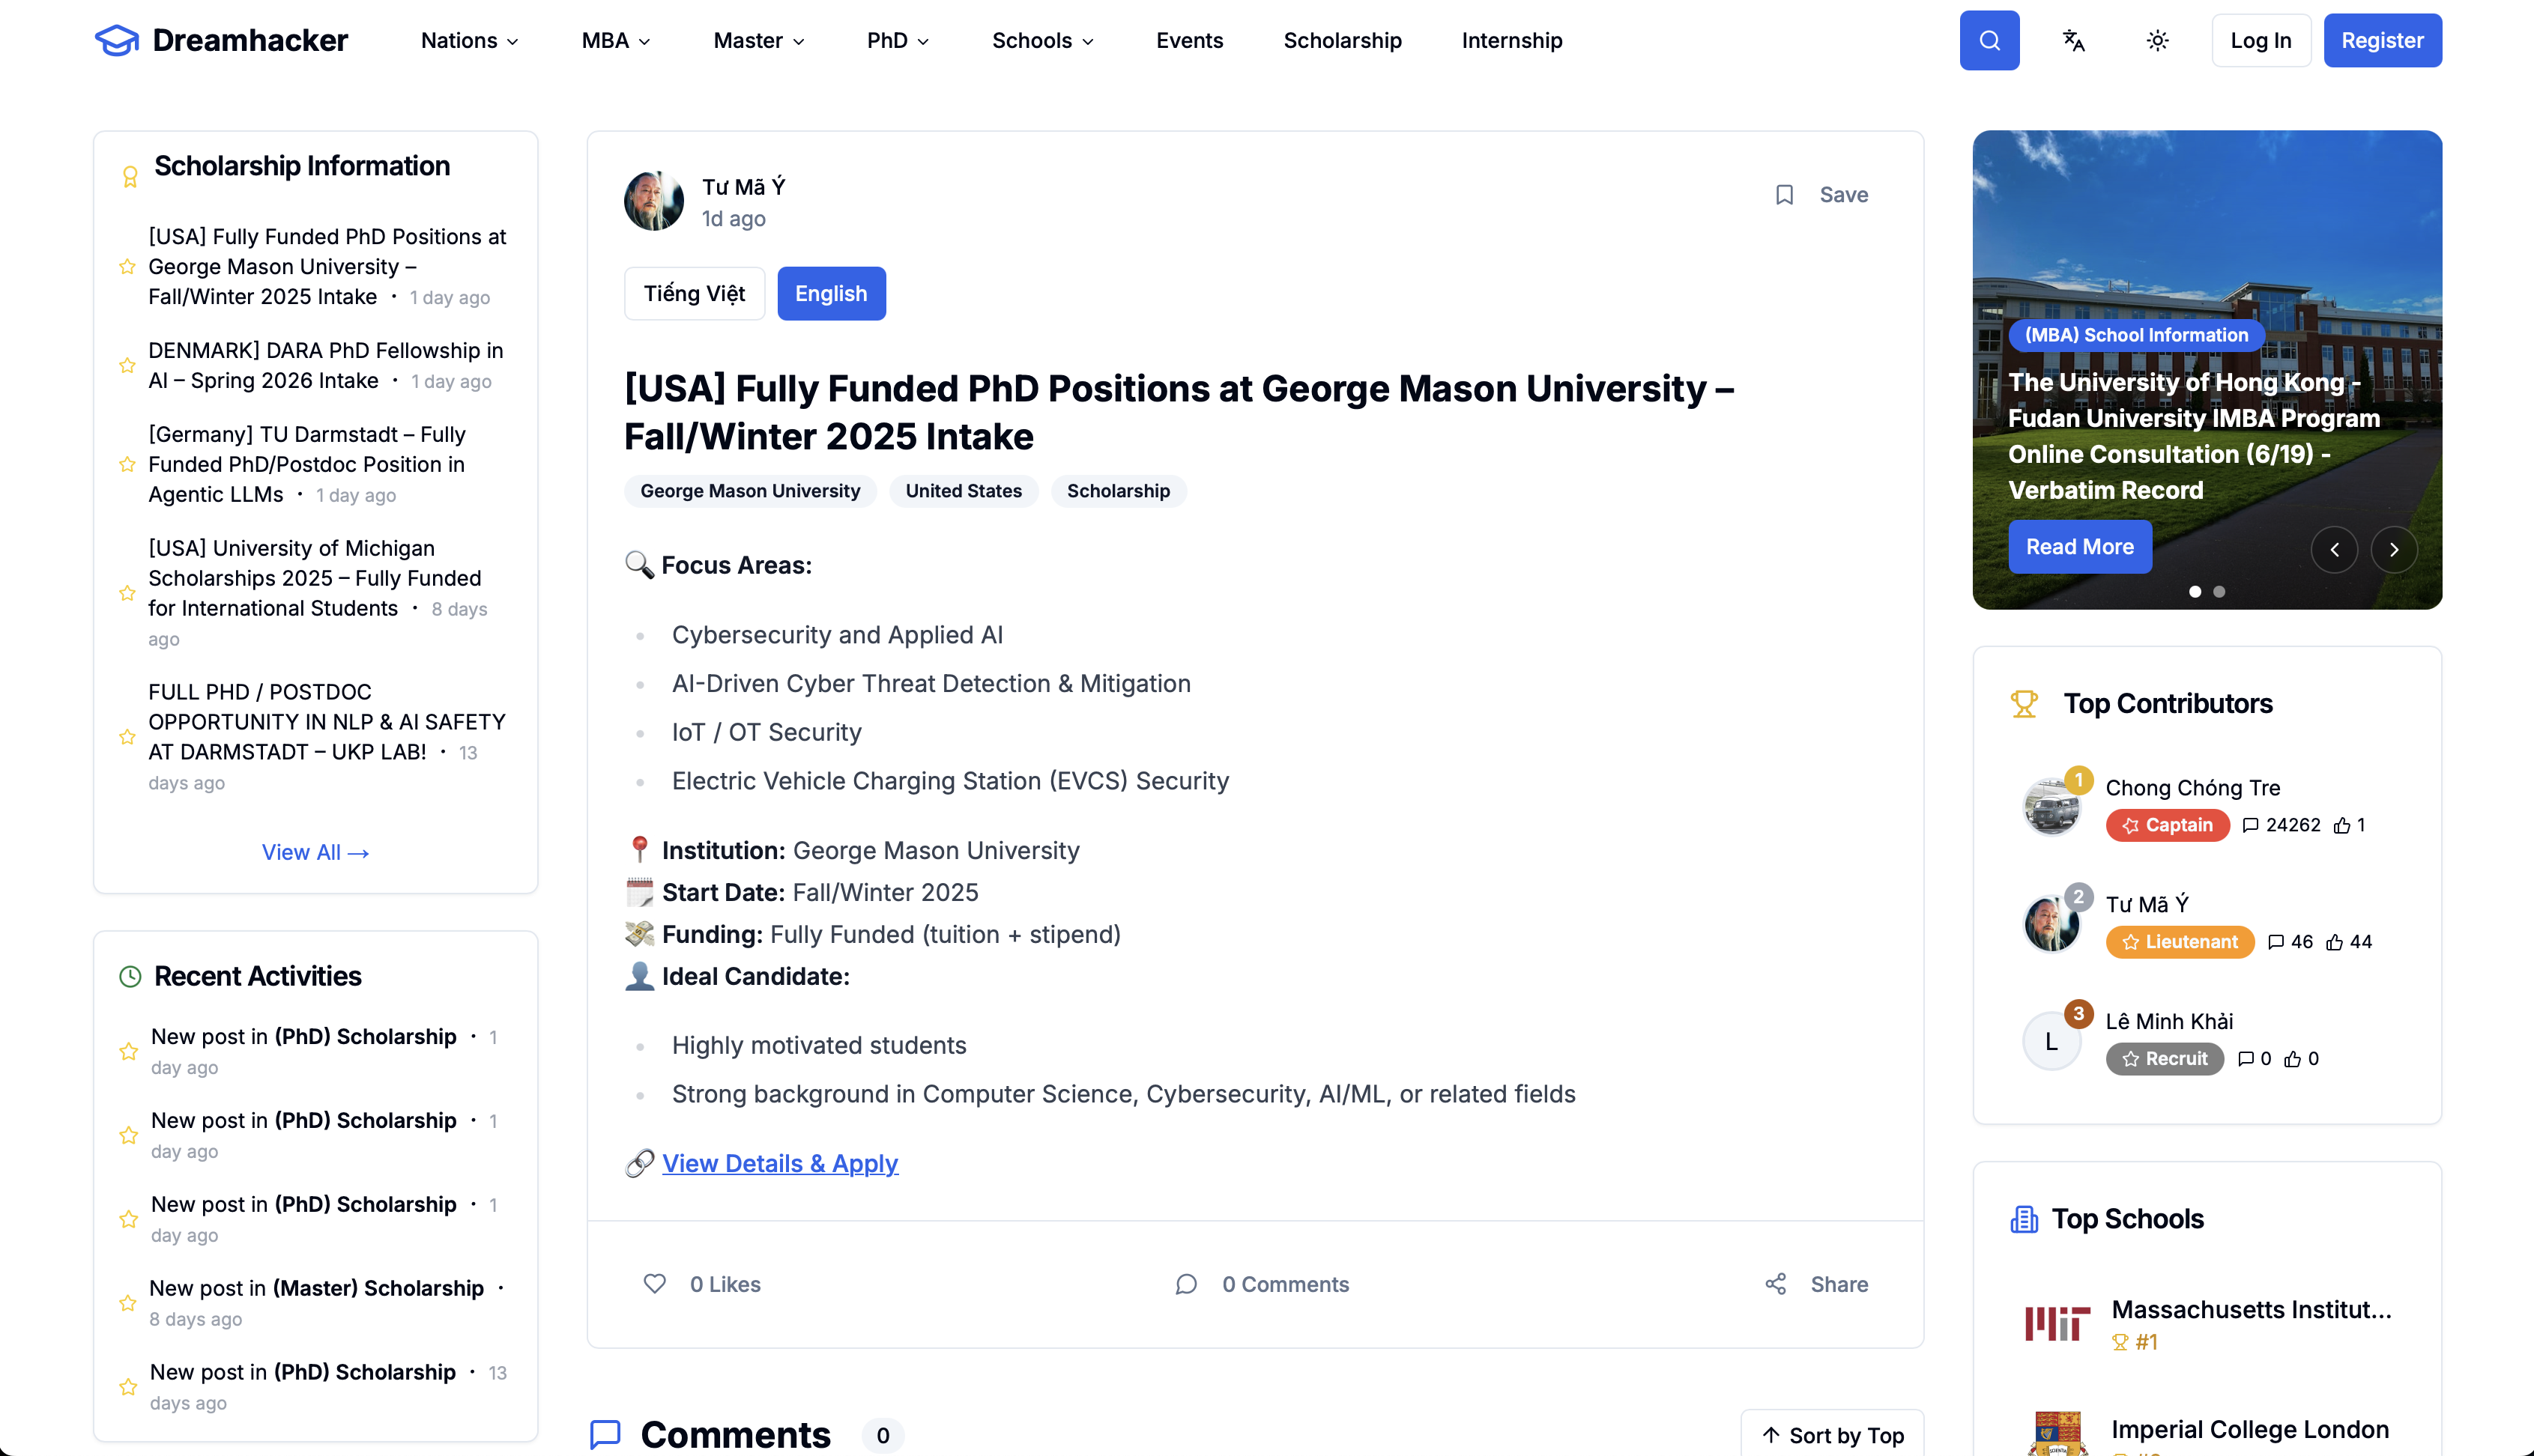Click star beside University of Michigan post

coord(127,594)
